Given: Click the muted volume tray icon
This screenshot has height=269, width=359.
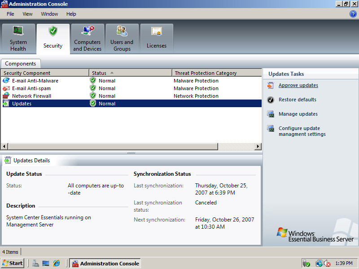Looking at the screenshot, I should tap(328, 264).
